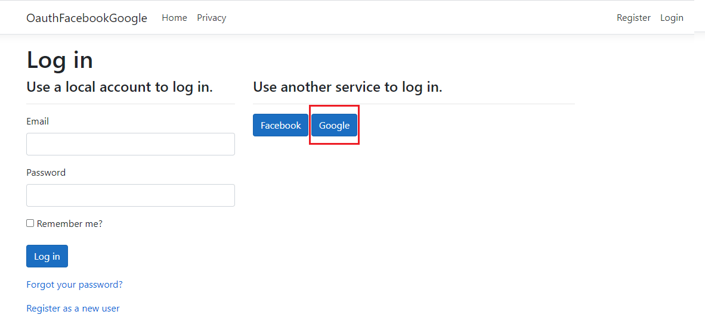Choose the Google login button
The image size is (705, 327).
click(334, 125)
